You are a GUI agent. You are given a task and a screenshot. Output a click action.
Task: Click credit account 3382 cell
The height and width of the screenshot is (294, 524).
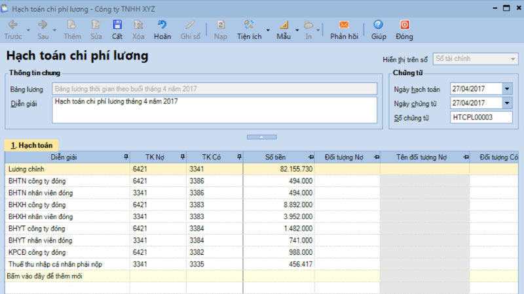215,252
